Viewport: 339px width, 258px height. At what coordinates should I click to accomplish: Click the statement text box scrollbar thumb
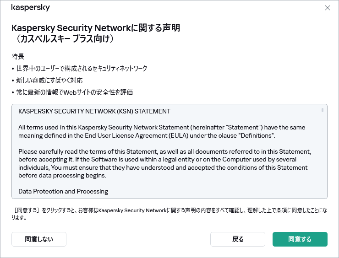323,110
